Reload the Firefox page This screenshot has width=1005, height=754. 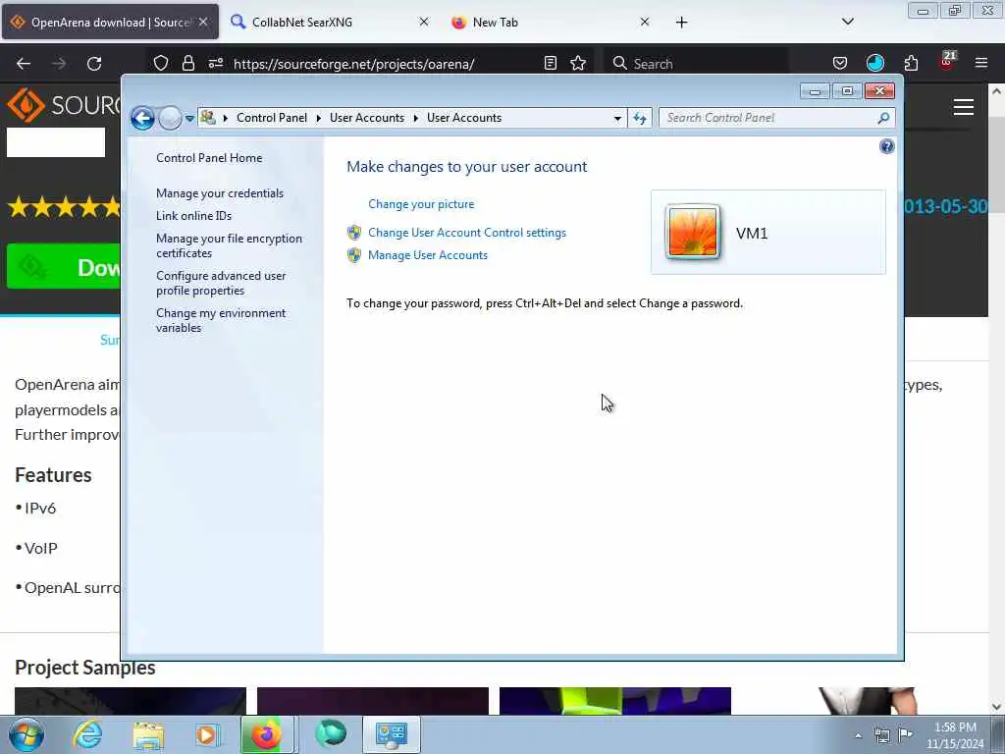pos(94,64)
